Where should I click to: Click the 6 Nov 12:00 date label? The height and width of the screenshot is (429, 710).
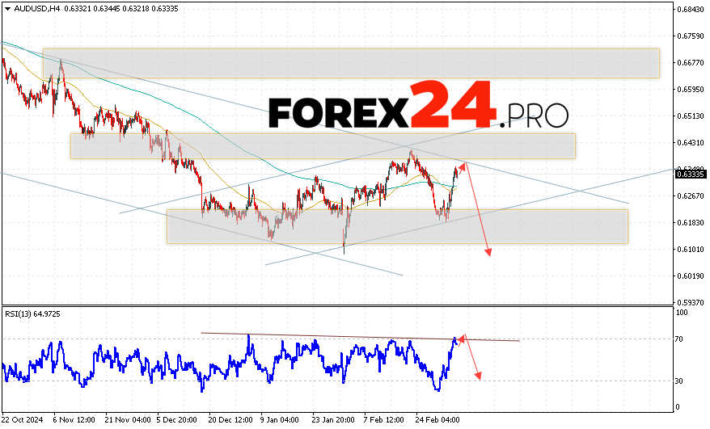(x=73, y=420)
